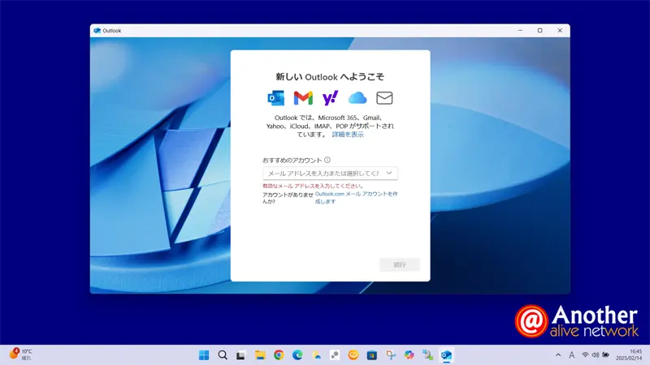
Task: Click the Gmail logo in the welcome dialog
Action: 303,98
